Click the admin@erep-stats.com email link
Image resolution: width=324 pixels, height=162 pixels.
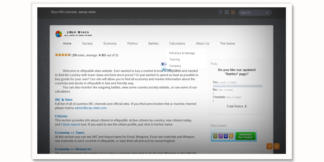(x=91, y=108)
